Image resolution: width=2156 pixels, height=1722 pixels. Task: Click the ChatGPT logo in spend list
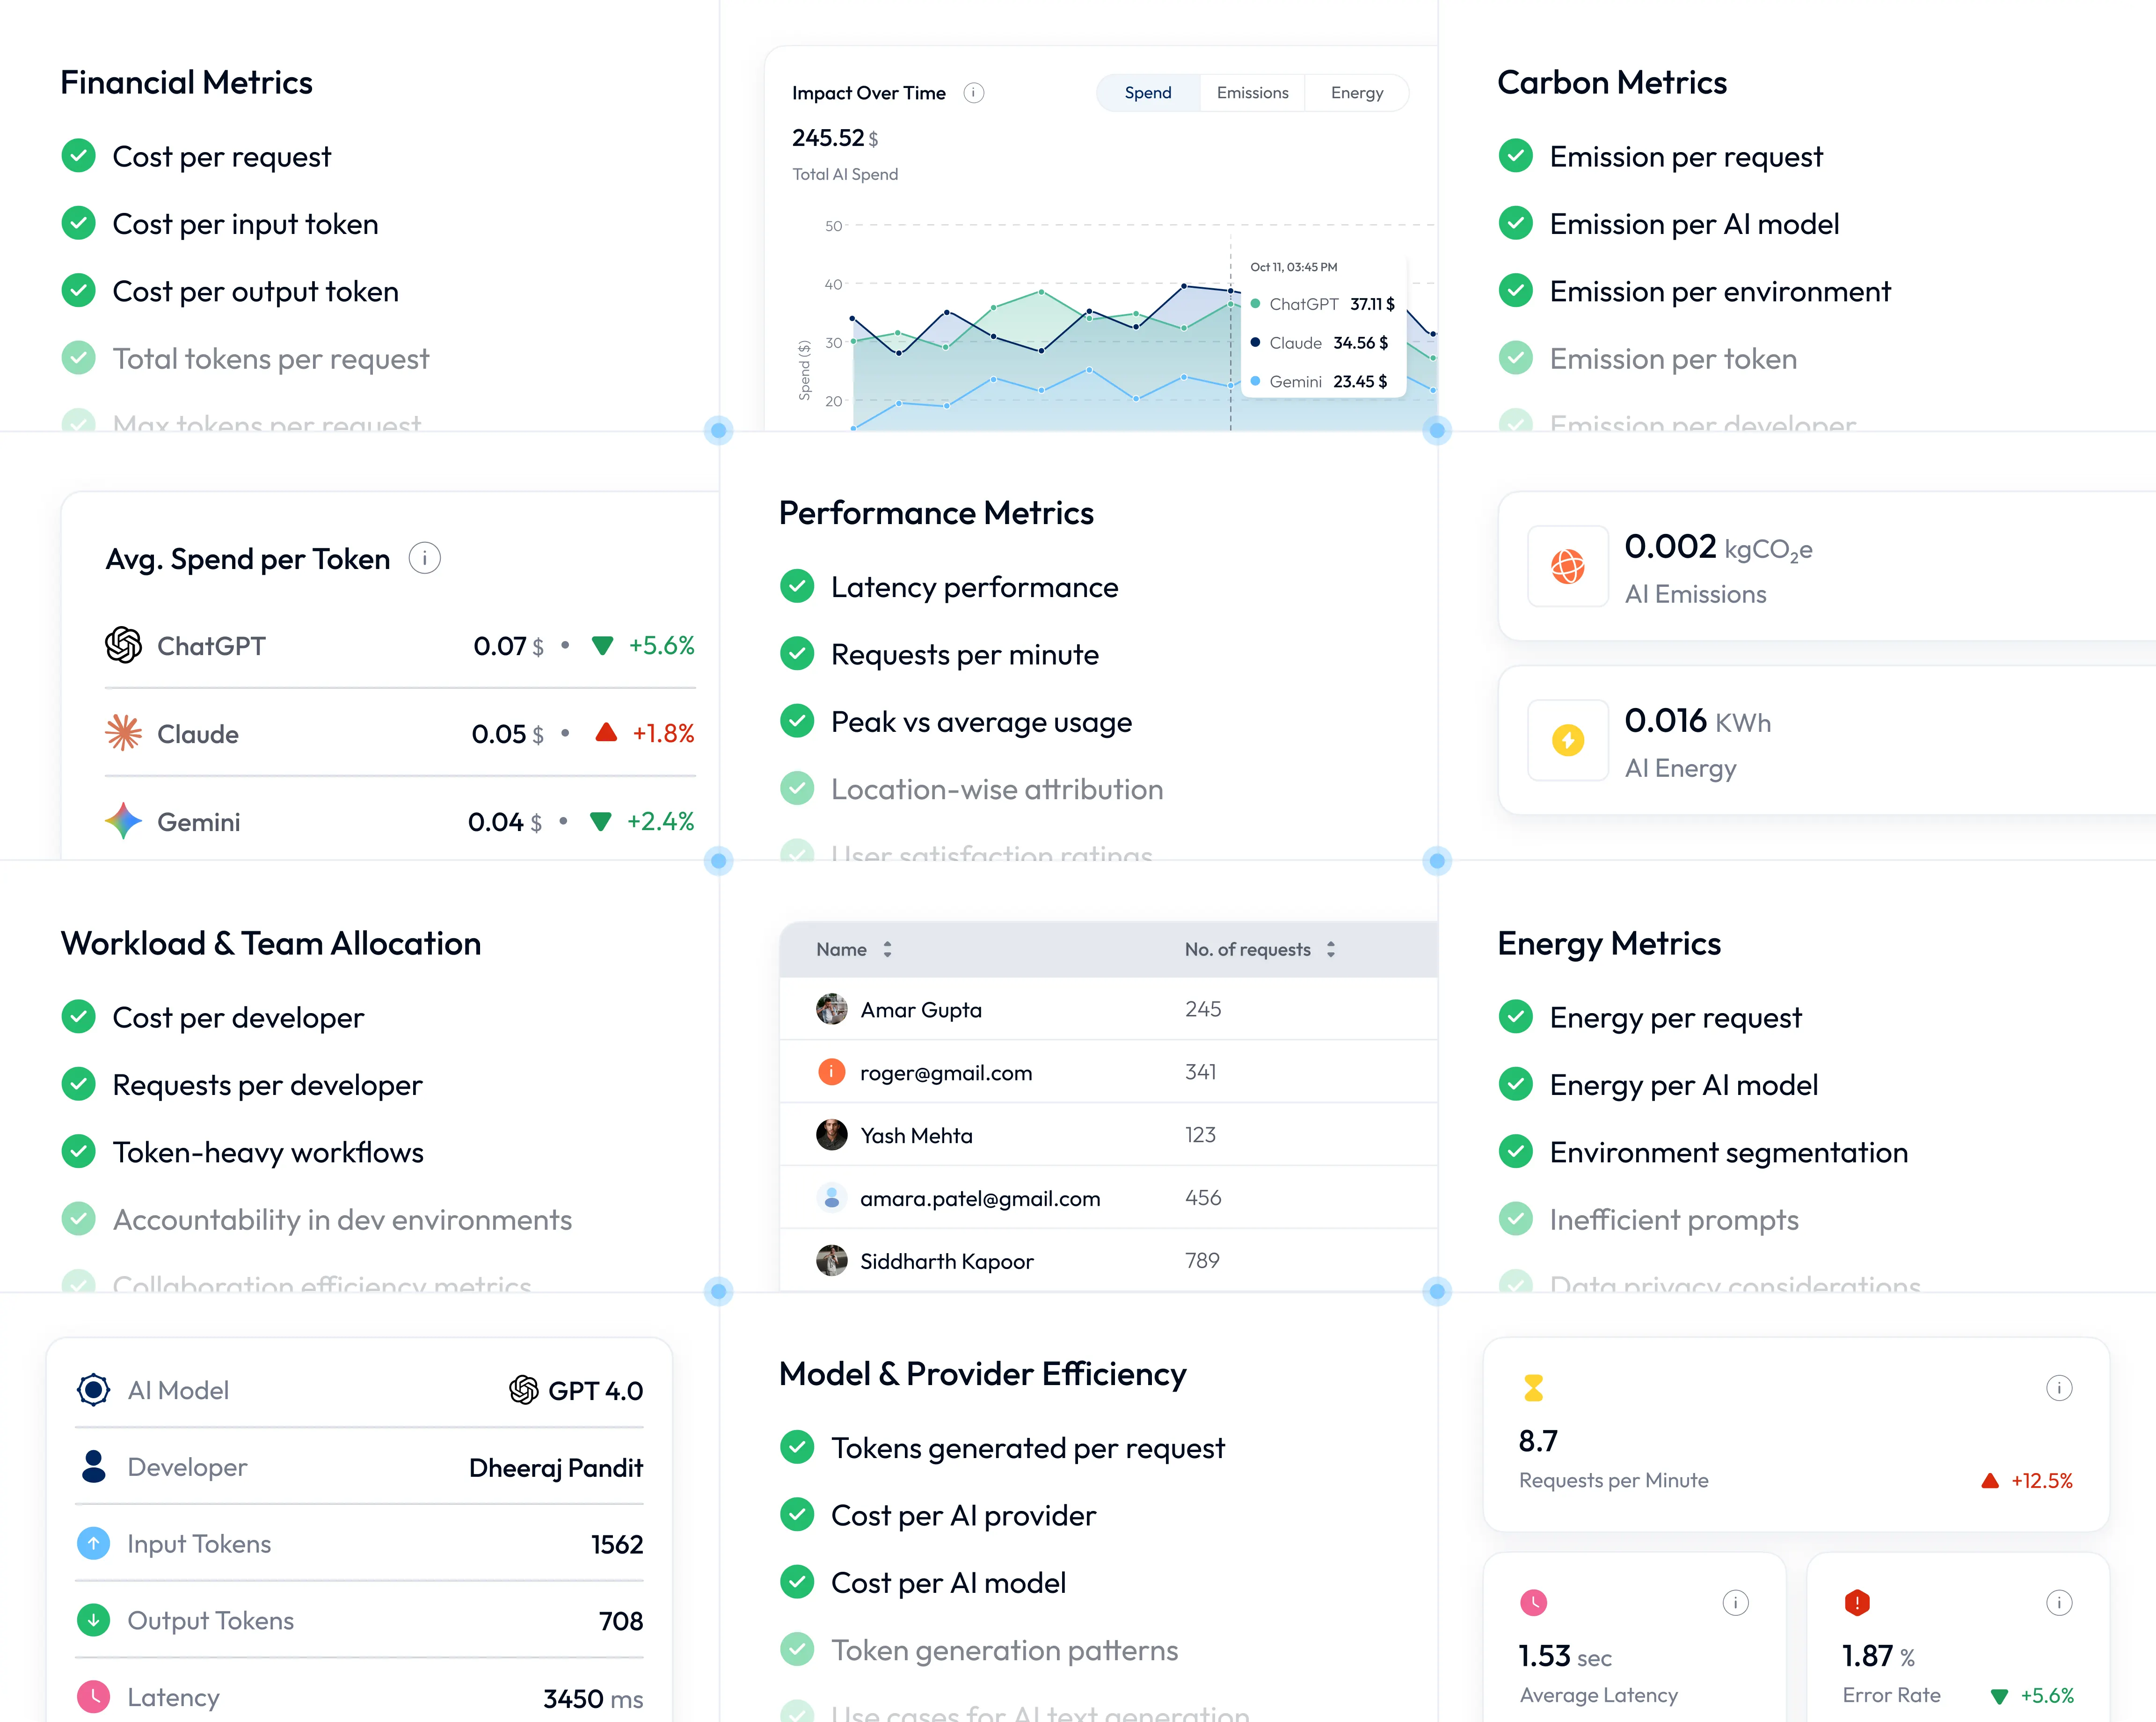[123, 645]
